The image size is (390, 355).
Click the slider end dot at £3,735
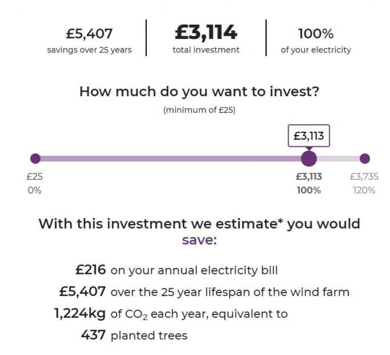pyautogui.click(x=364, y=158)
